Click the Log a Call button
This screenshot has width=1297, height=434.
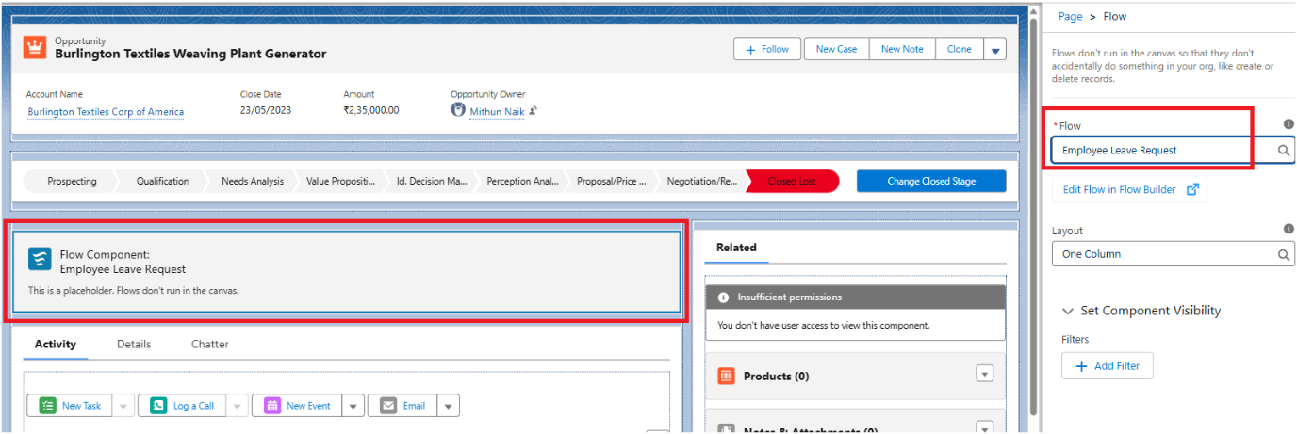click(x=183, y=406)
